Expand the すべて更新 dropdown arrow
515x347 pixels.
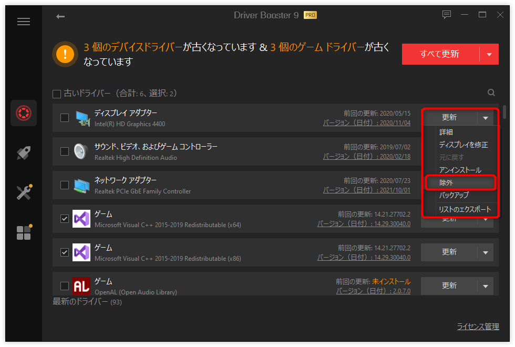click(489, 54)
